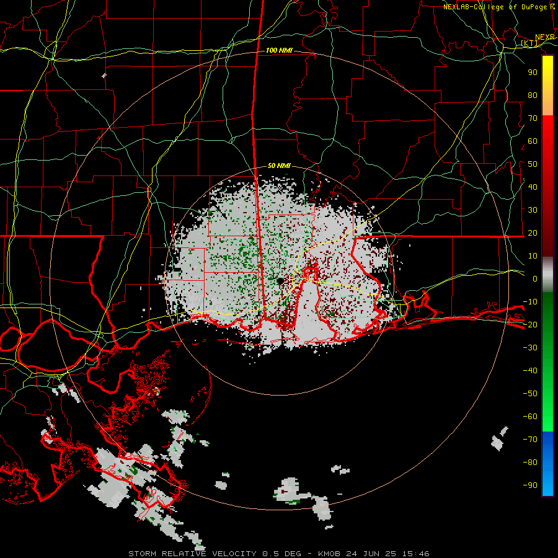
Task: Click the gray zero-velocity segment of the color bar
Action: coord(547,275)
